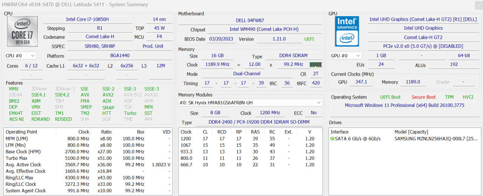Click the Turbo feature flag
Viewport: 483px width, 196px height.
pos(130,113)
